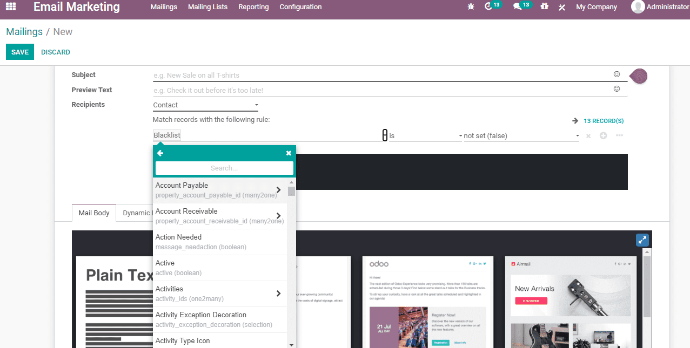Click the field selector Search box

click(224, 168)
